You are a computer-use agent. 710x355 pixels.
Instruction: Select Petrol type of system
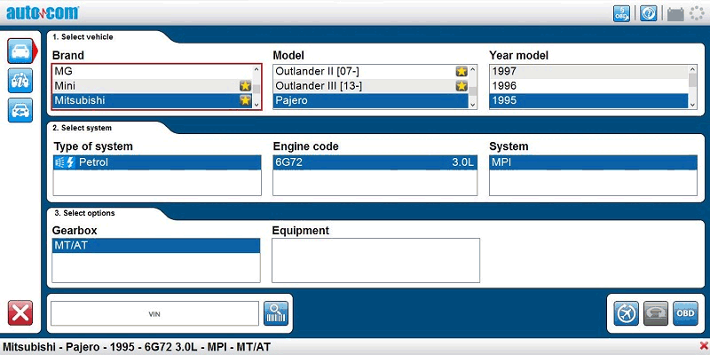tap(157, 162)
